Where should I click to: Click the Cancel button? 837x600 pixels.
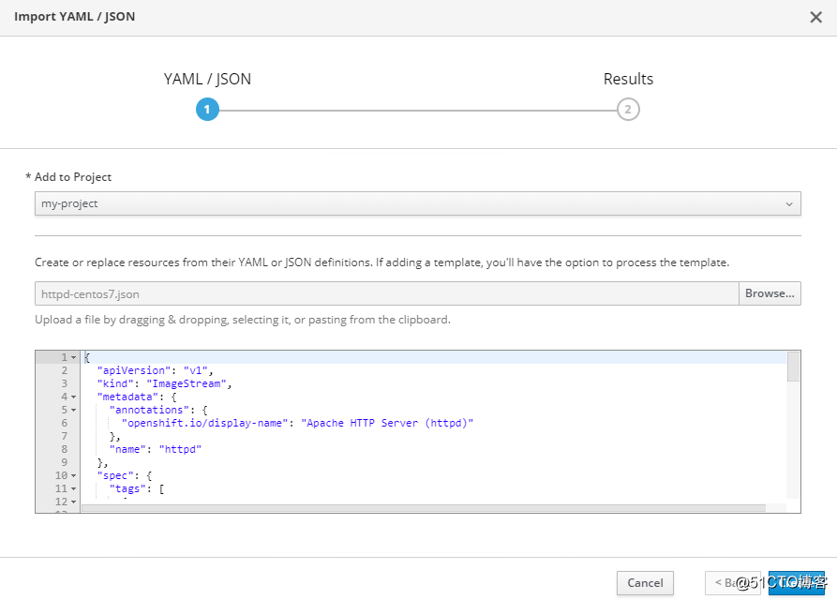[645, 583]
